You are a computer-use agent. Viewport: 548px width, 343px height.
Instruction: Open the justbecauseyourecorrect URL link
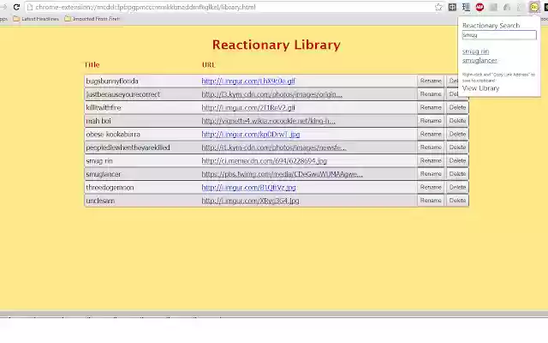click(x=272, y=94)
